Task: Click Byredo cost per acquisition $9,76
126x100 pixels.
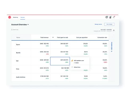Action: (x=86, y=52)
